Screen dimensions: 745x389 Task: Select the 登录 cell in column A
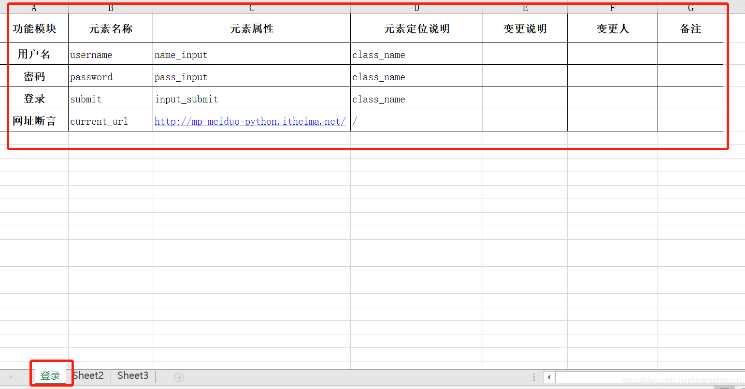pyautogui.click(x=34, y=98)
